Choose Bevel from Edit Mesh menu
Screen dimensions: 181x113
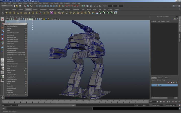click(8, 84)
